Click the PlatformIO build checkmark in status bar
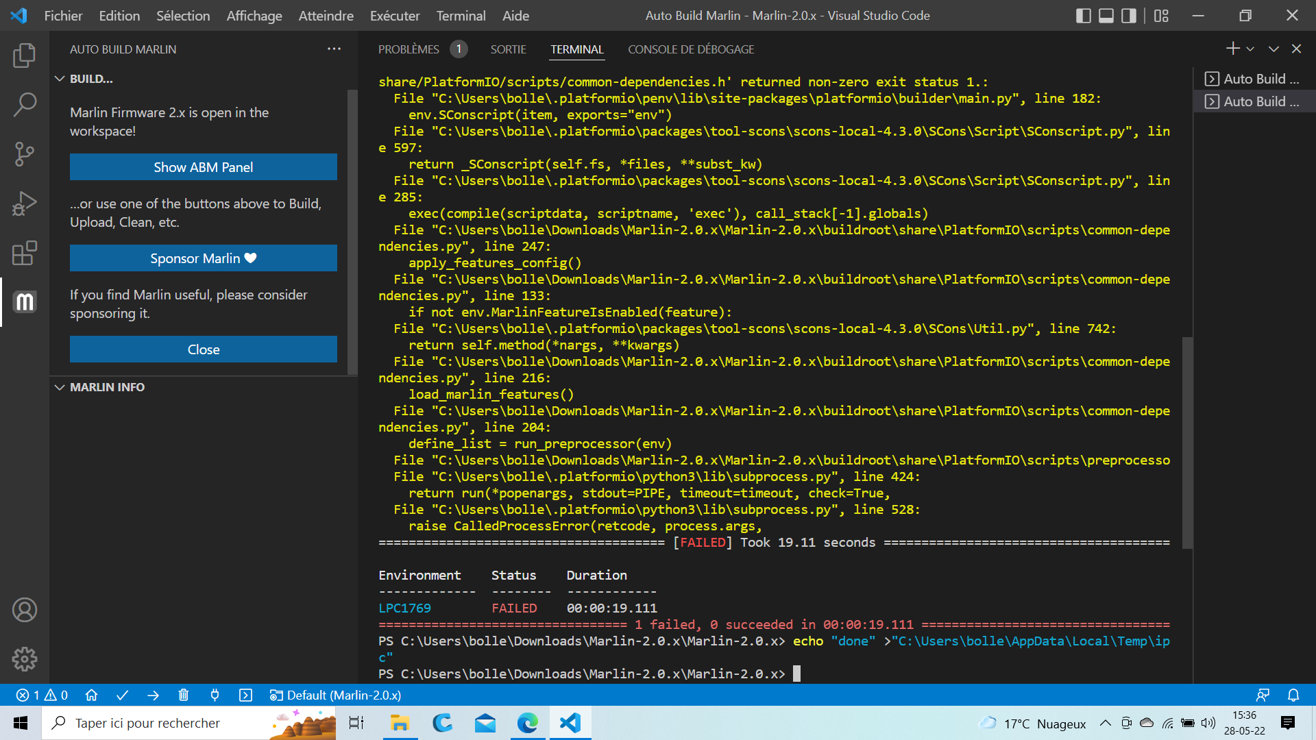The height and width of the screenshot is (740, 1316). tap(123, 695)
